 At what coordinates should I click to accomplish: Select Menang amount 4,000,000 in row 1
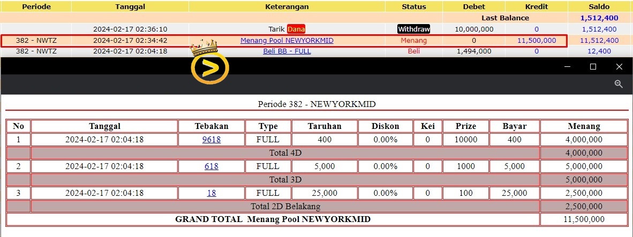[584, 140]
